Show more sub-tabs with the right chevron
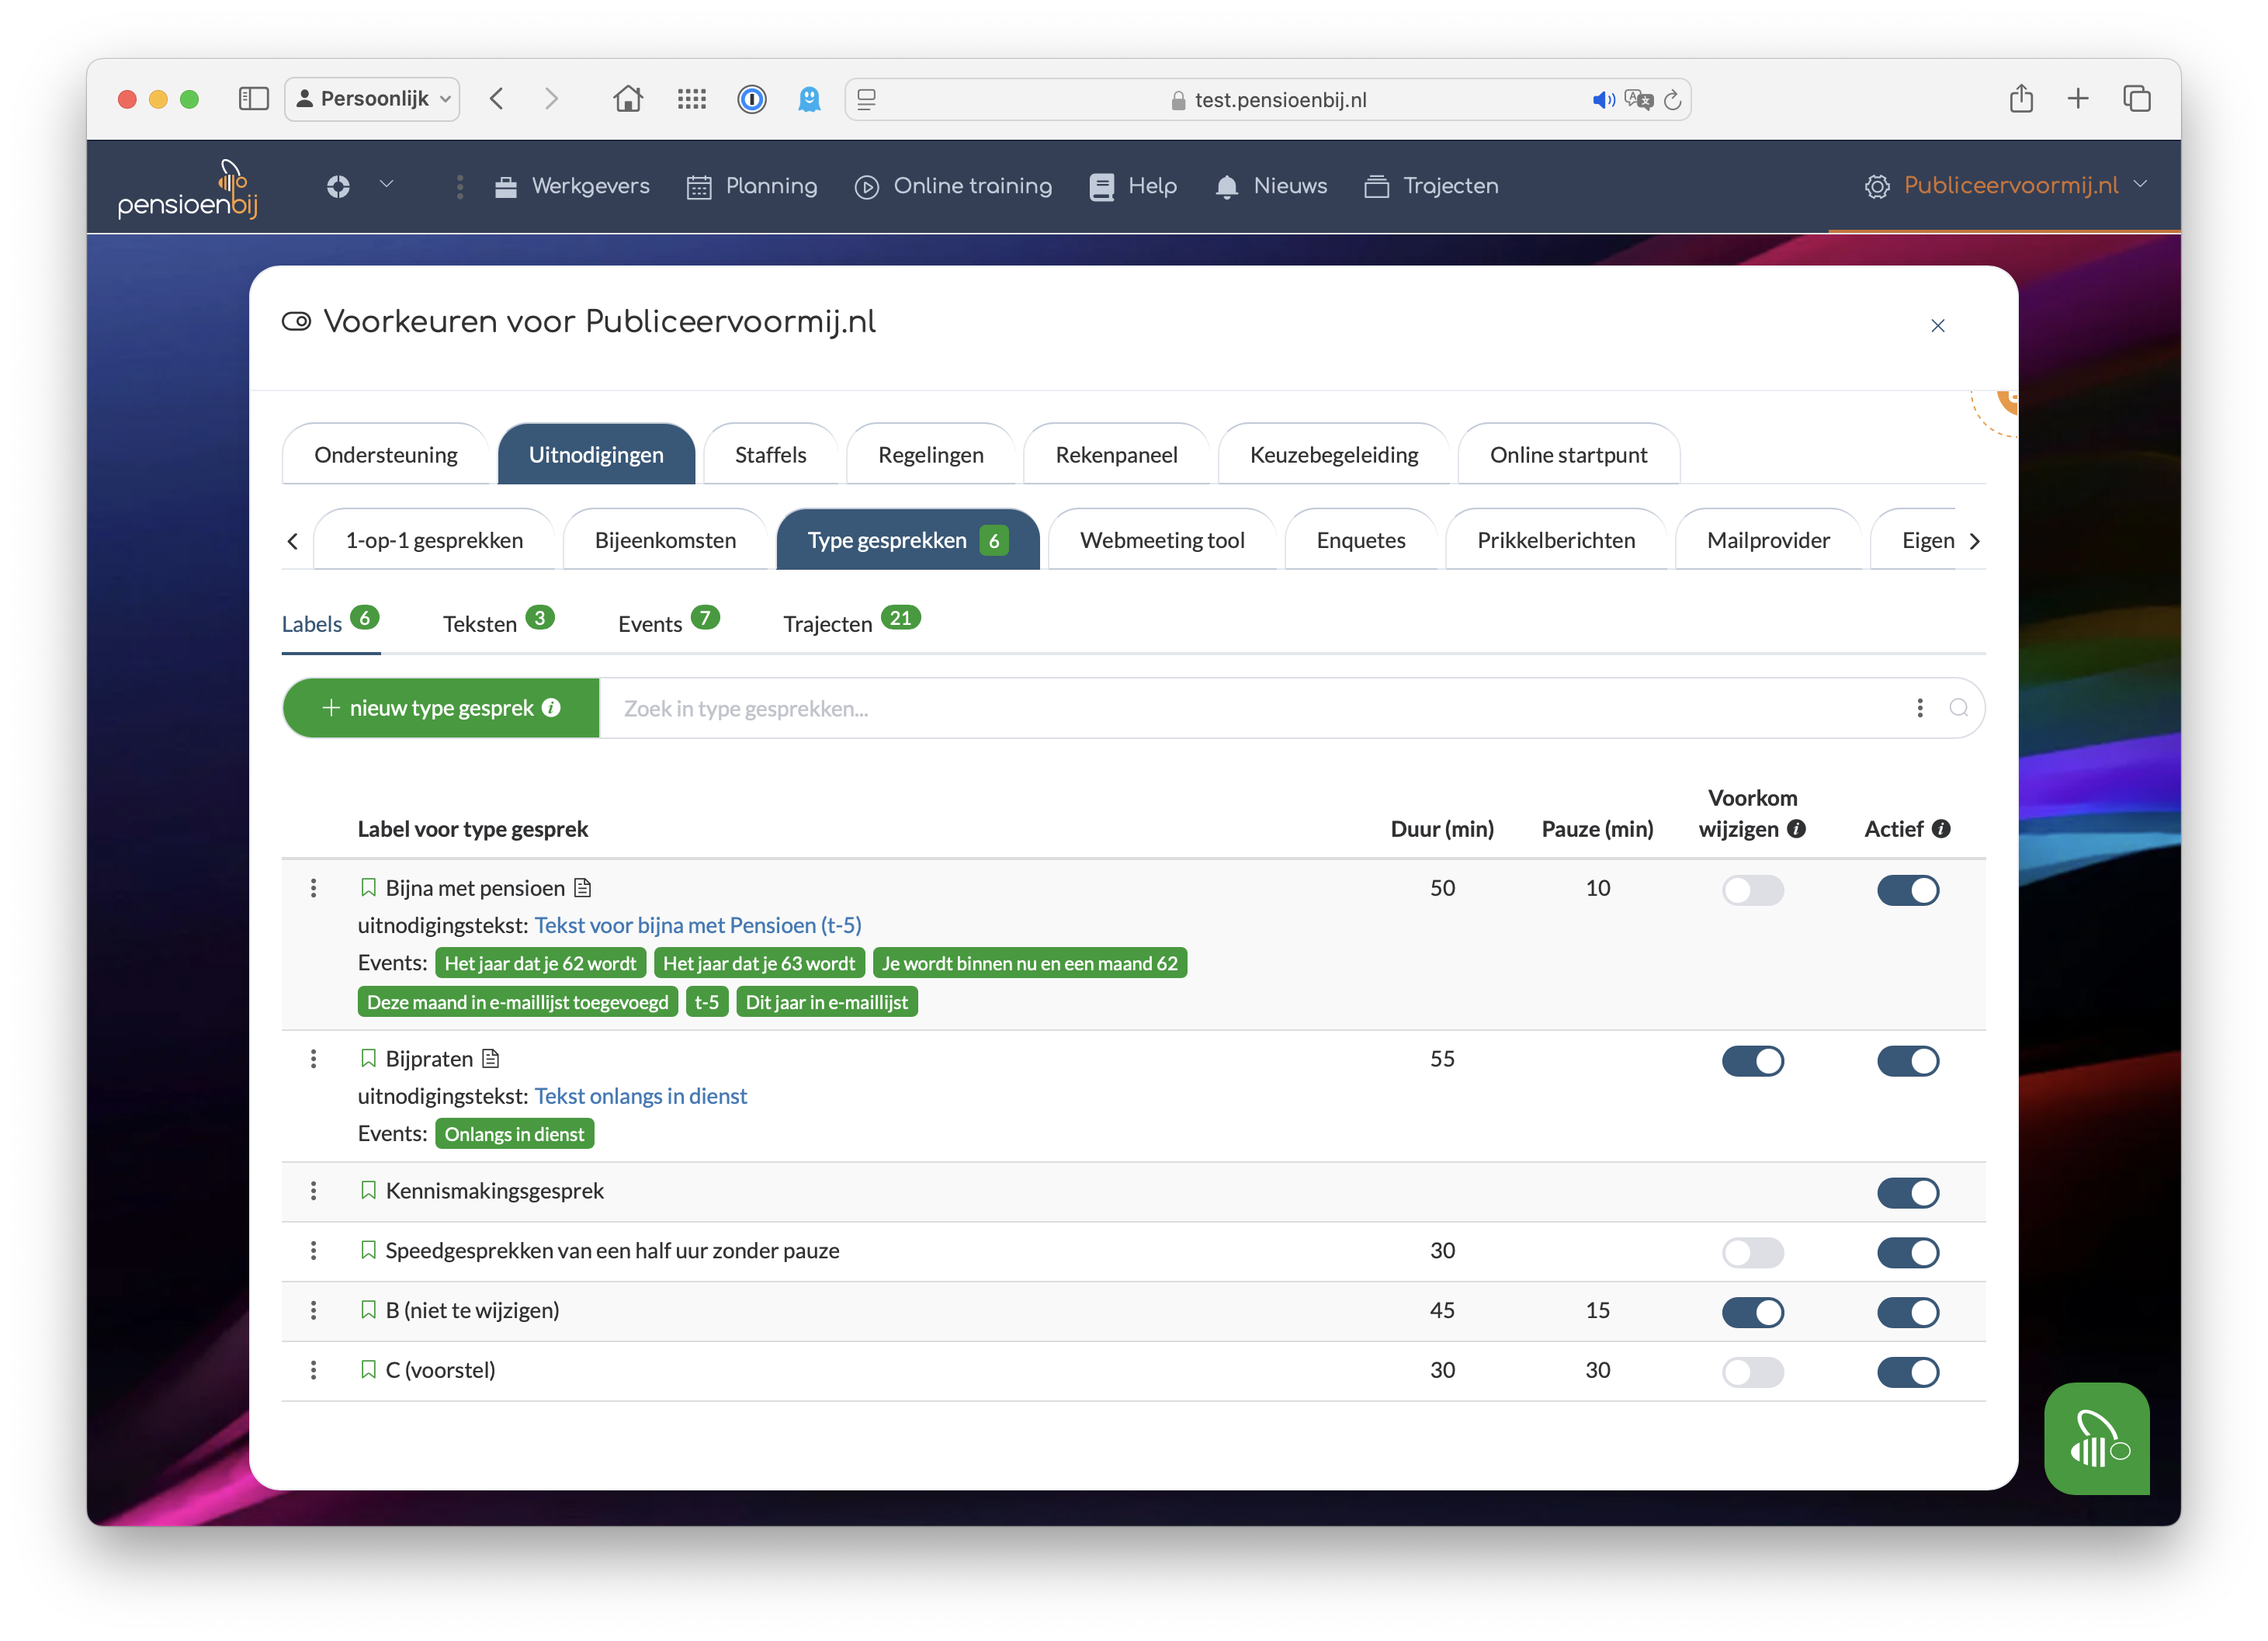Image resolution: width=2268 pixels, height=1641 pixels. pos(1973,541)
